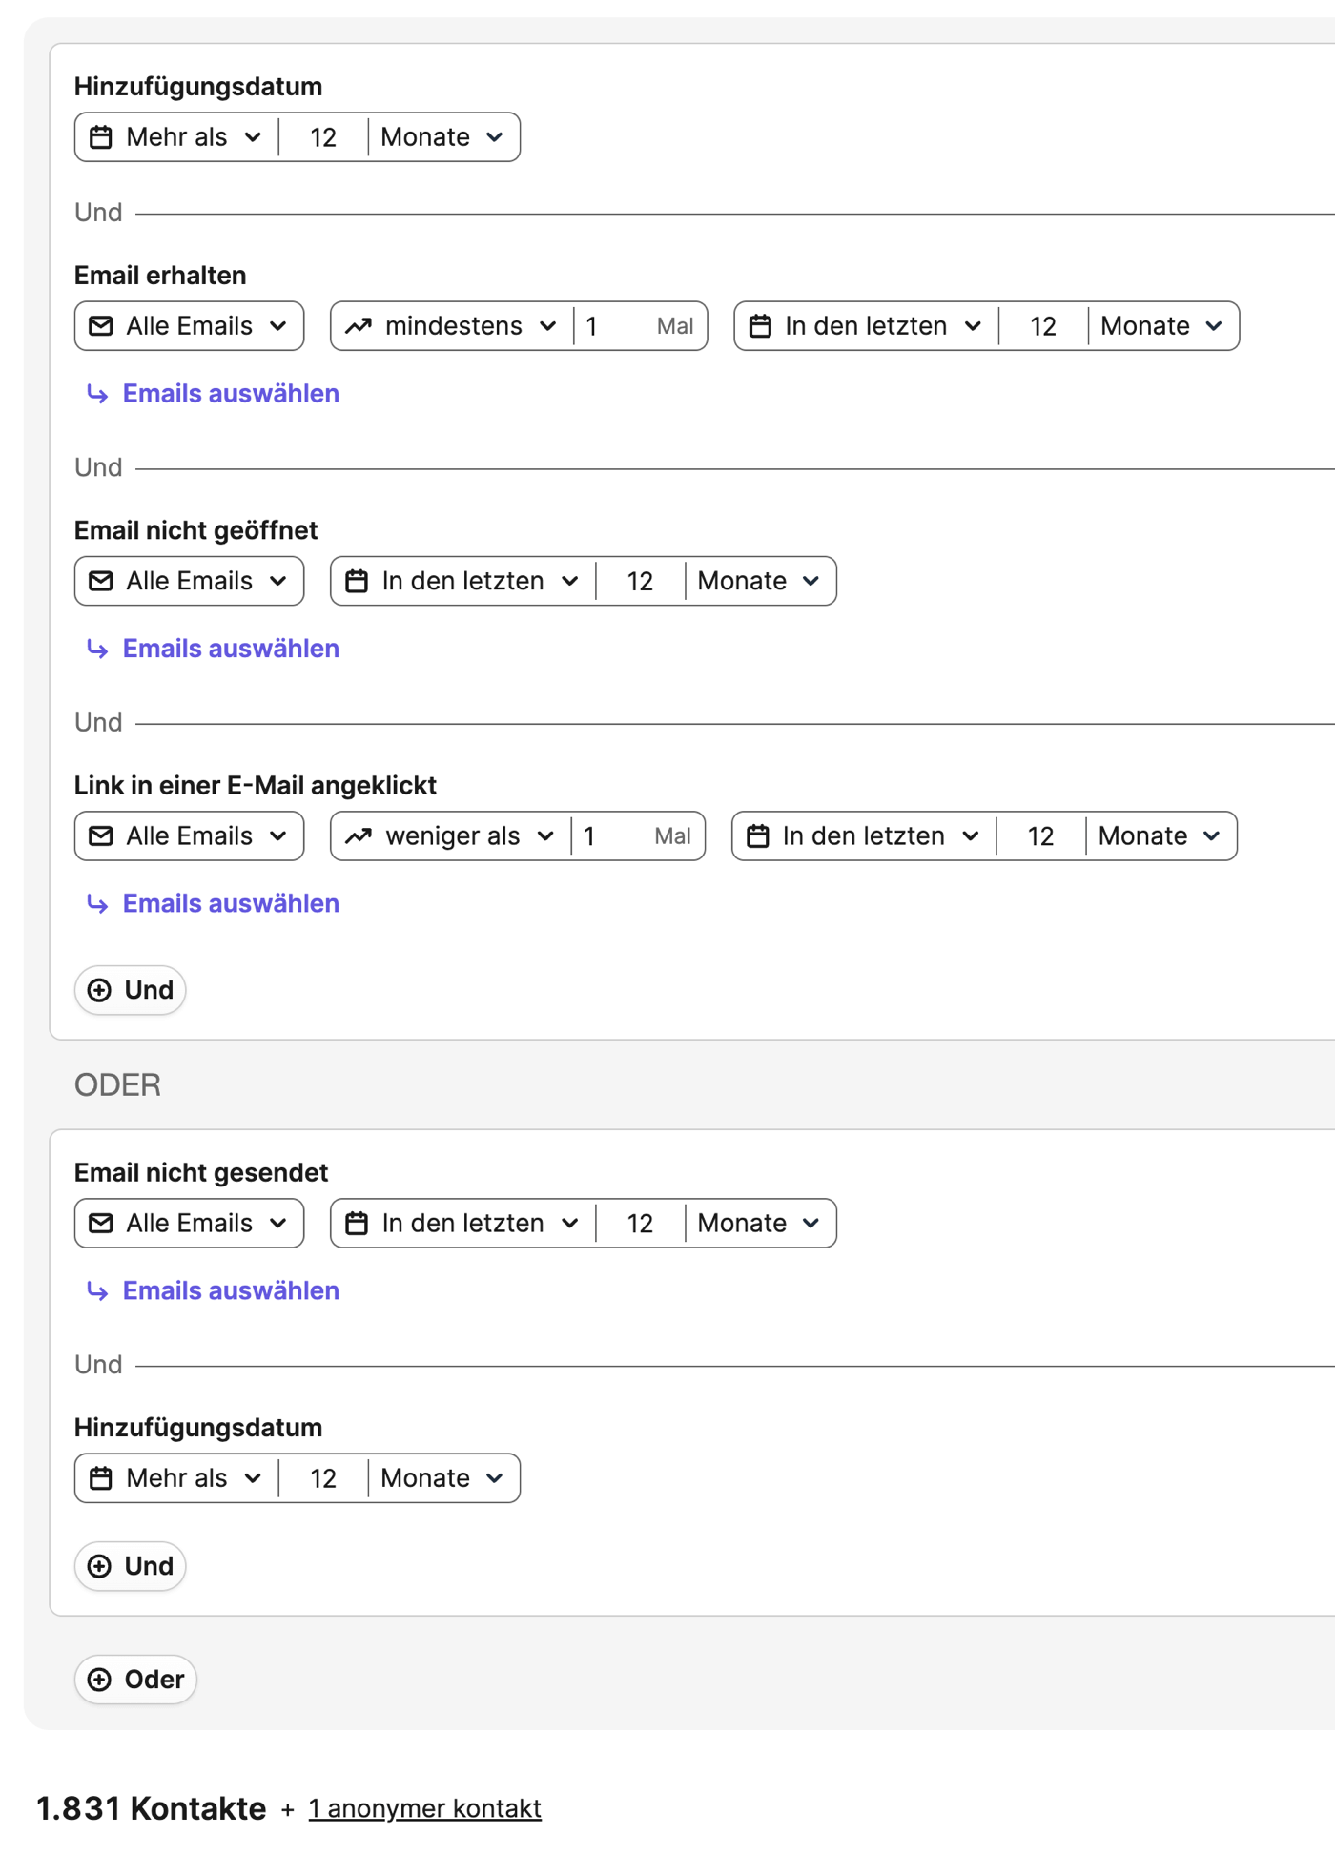
Task: Open Monate dropdown in second Hinzufügungsdatum
Action: tap(443, 1478)
